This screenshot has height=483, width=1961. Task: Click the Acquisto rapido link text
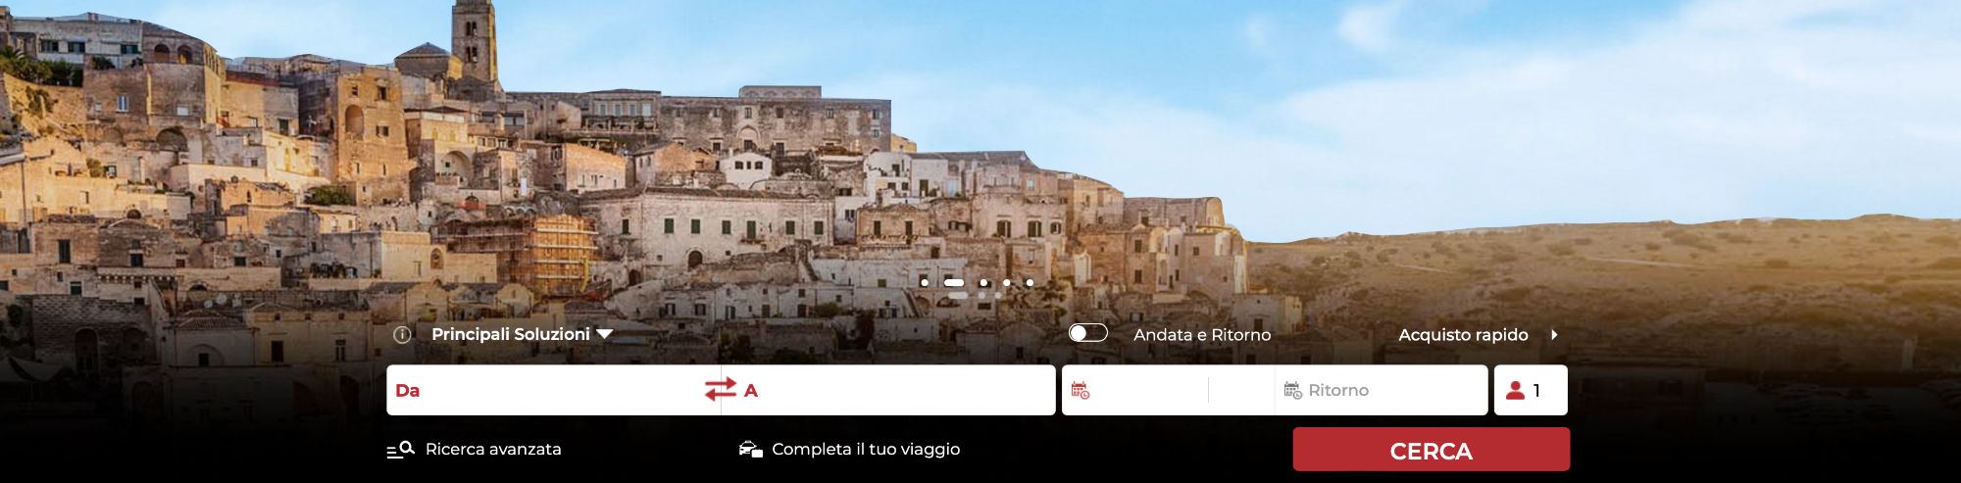[x=1463, y=335]
